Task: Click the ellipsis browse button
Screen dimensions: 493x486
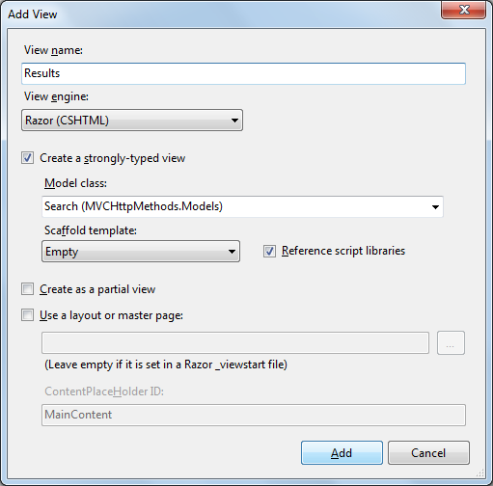Action: tap(451, 343)
